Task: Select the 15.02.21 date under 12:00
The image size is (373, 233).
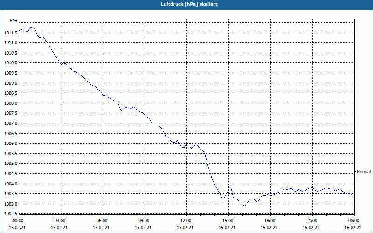Action: pyautogui.click(x=185, y=228)
